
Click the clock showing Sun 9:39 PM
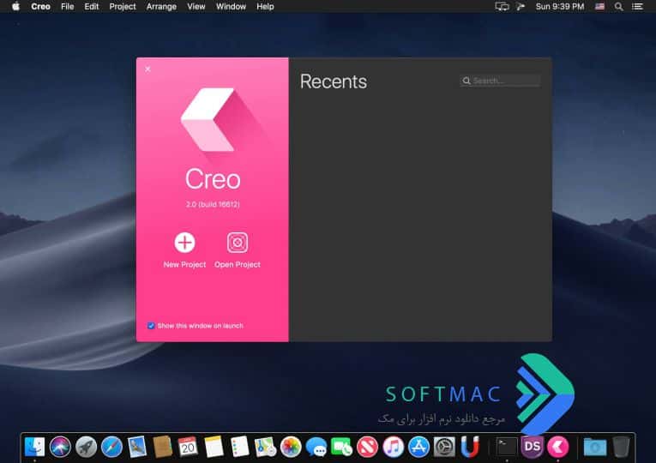560,6
